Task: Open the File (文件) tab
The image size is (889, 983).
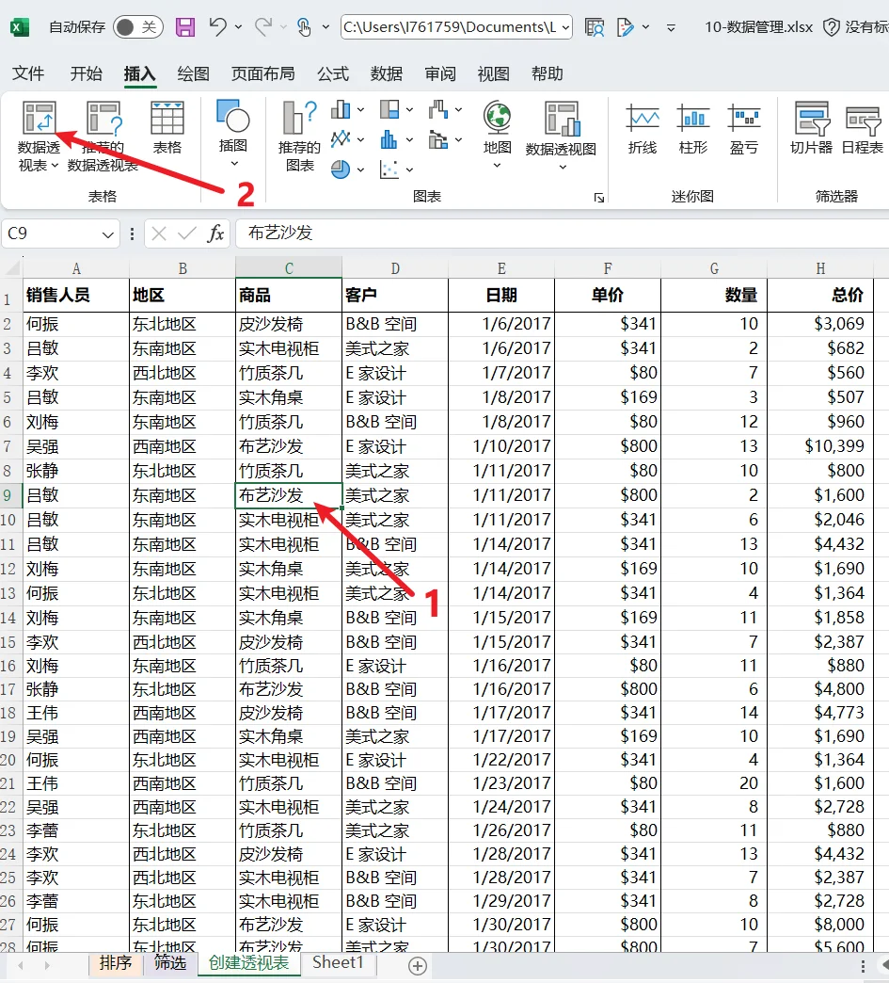Action: (x=28, y=73)
